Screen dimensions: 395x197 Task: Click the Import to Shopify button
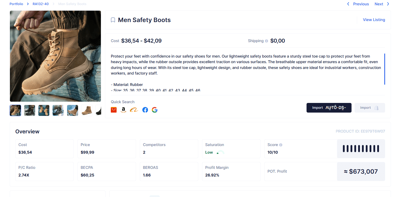[x=370, y=108]
